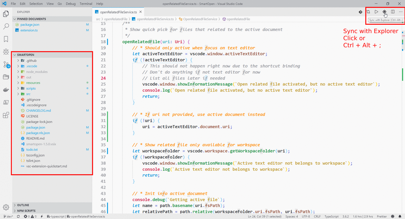The image size is (405, 219).
Task: Open the Debug menu
Action: 71,4
